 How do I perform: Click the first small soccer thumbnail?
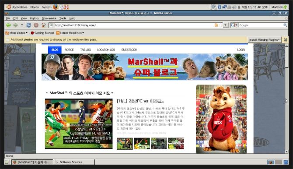click(125, 144)
